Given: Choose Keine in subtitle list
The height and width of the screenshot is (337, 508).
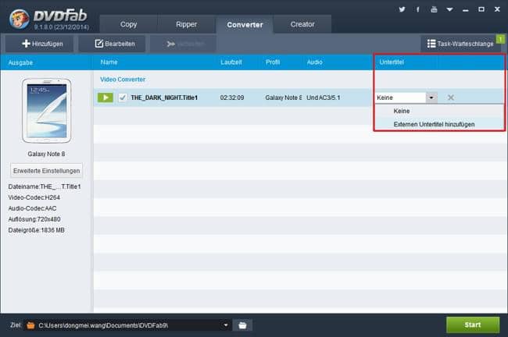Looking at the screenshot, I should pos(439,111).
